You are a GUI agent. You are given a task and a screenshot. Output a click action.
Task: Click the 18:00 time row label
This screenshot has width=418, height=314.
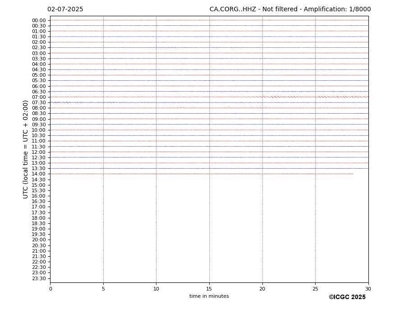39,218
